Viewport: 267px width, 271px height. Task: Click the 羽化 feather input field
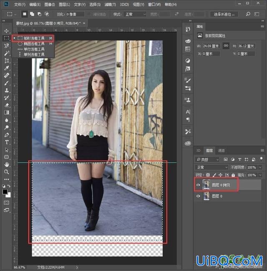(75, 14)
